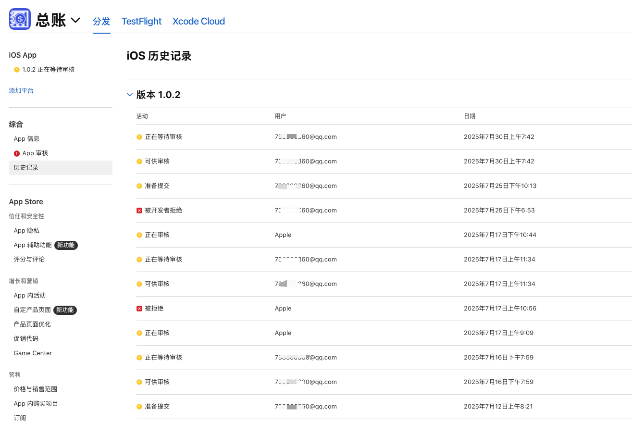The height and width of the screenshot is (422, 632).
Task: Click Apple user in 上午9:09 正在审核 row
Action: click(x=283, y=333)
